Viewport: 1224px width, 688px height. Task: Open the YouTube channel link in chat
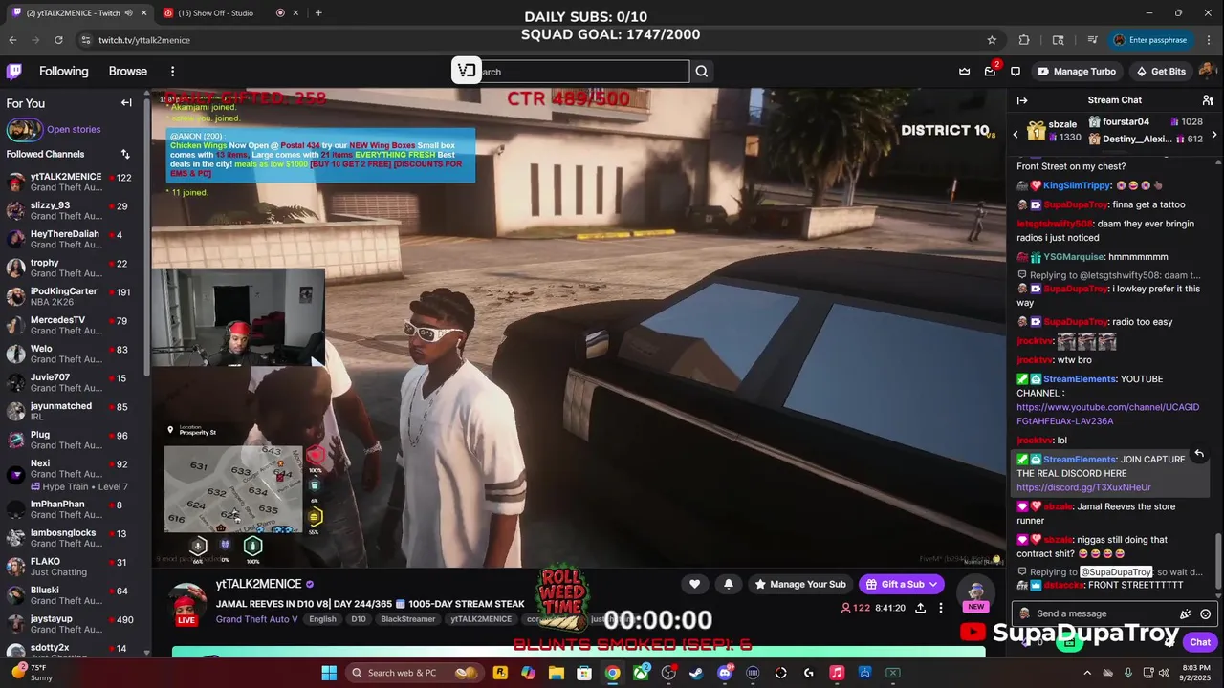point(1107,414)
